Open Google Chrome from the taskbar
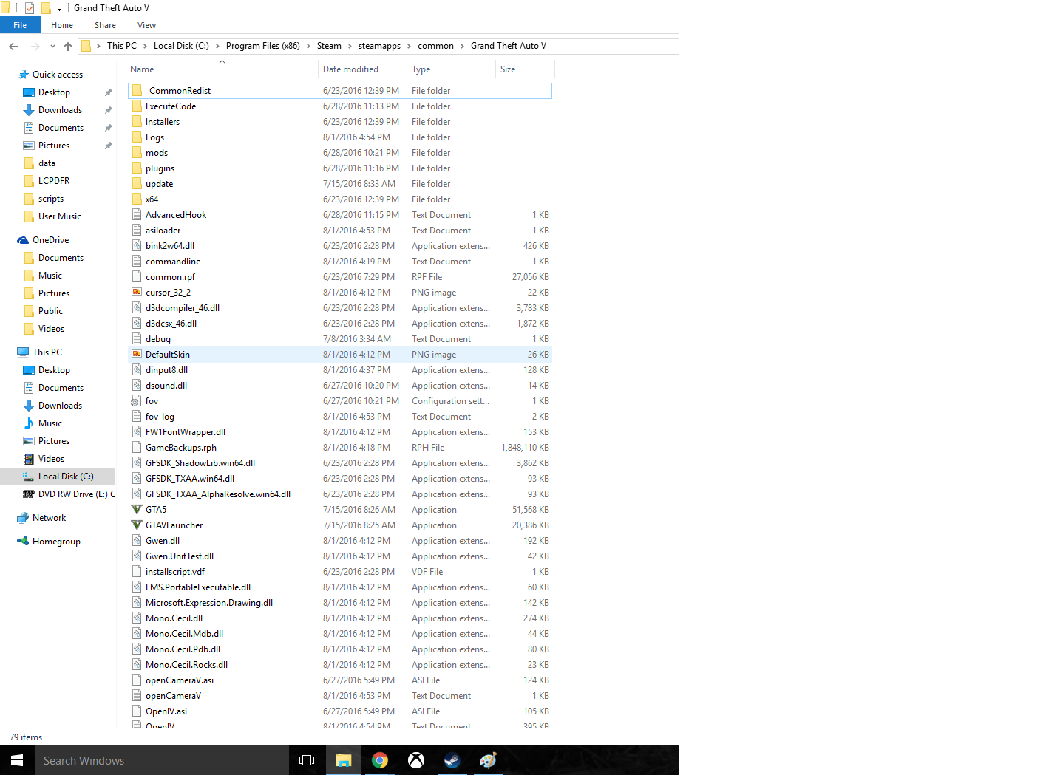The width and height of the screenshot is (1060, 775). [380, 760]
